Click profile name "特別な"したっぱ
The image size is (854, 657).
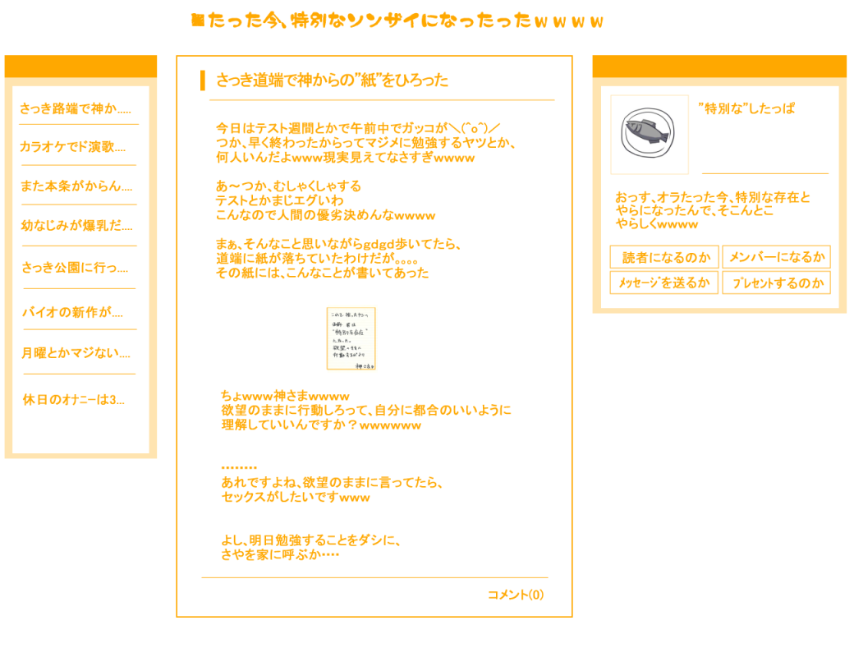pyautogui.click(x=746, y=108)
